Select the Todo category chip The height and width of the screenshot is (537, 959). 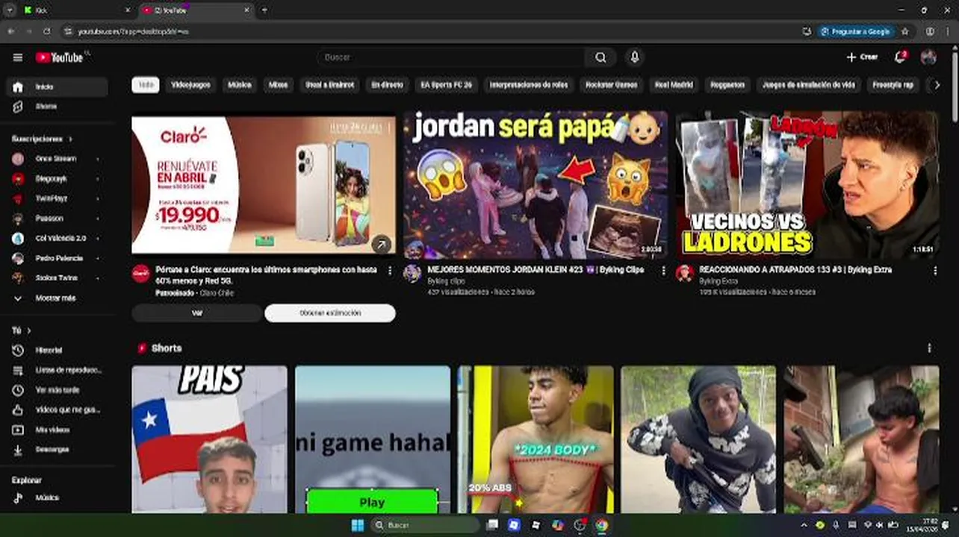click(146, 85)
